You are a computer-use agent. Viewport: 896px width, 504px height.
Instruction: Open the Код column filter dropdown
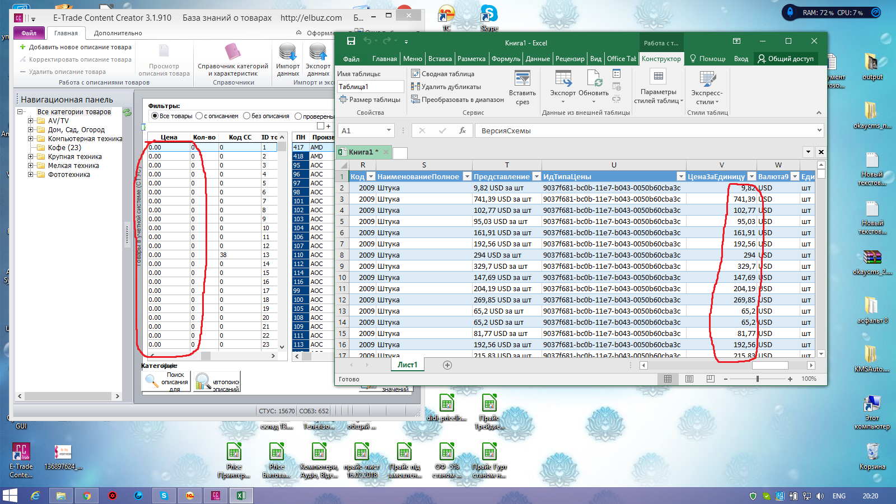pos(370,176)
